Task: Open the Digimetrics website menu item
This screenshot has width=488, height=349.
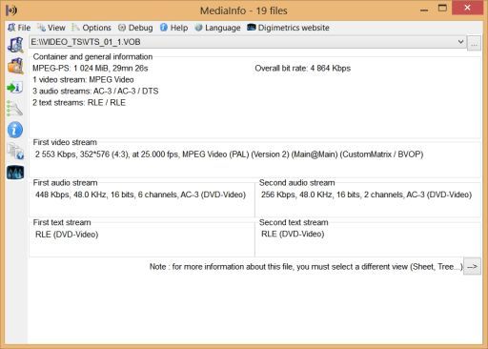Action: pyautogui.click(x=288, y=28)
